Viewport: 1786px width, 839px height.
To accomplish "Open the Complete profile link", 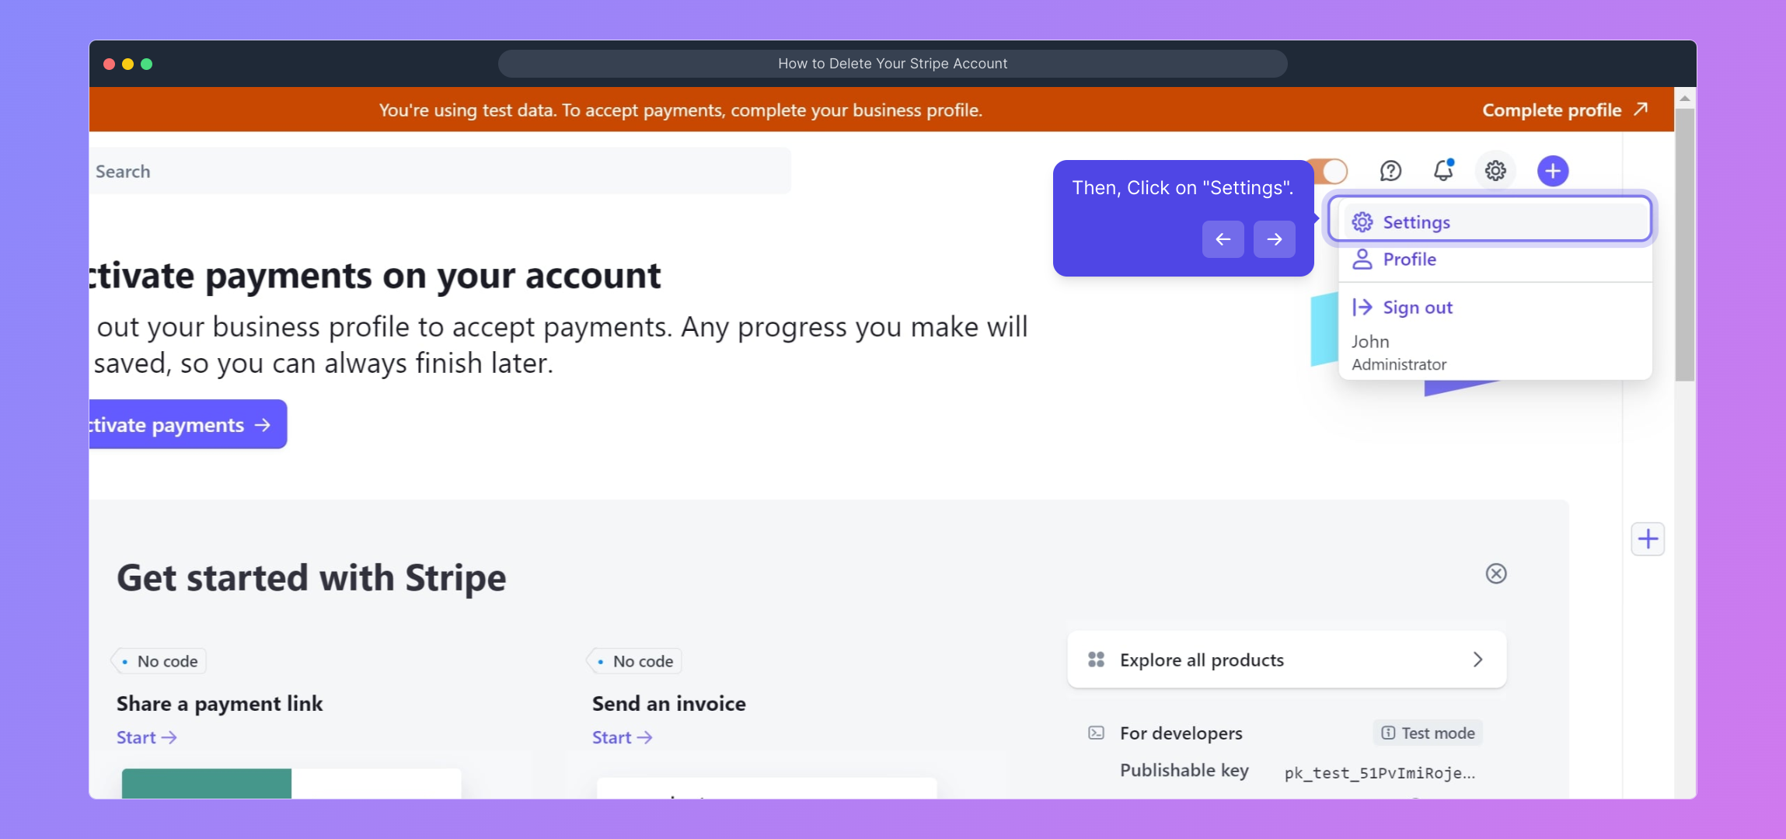I will (x=1564, y=110).
